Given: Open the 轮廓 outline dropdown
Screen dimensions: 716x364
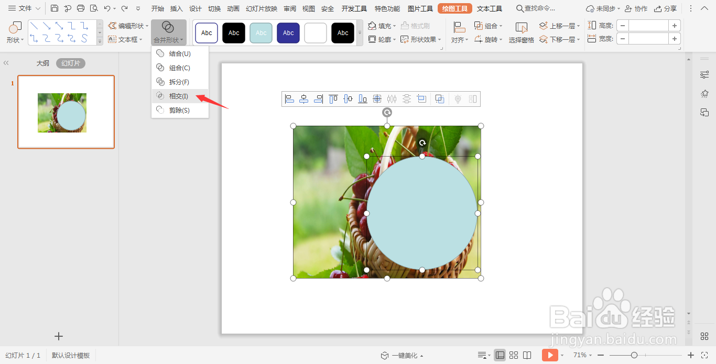Looking at the screenshot, I should tap(382, 39).
